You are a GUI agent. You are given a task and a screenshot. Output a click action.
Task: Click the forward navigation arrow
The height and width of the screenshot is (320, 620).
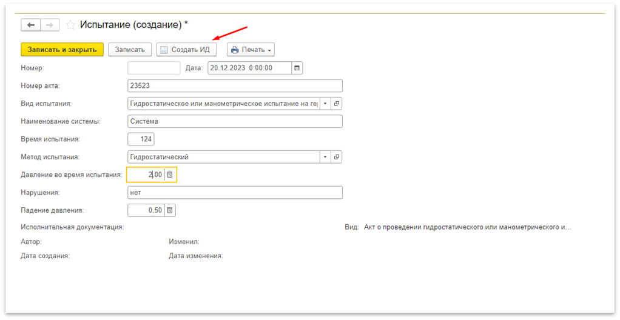[x=50, y=25]
